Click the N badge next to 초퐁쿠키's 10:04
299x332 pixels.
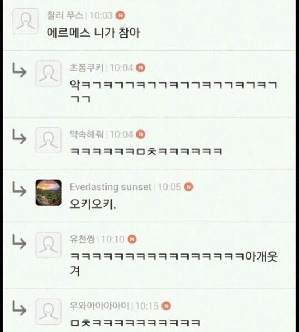point(140,68)
